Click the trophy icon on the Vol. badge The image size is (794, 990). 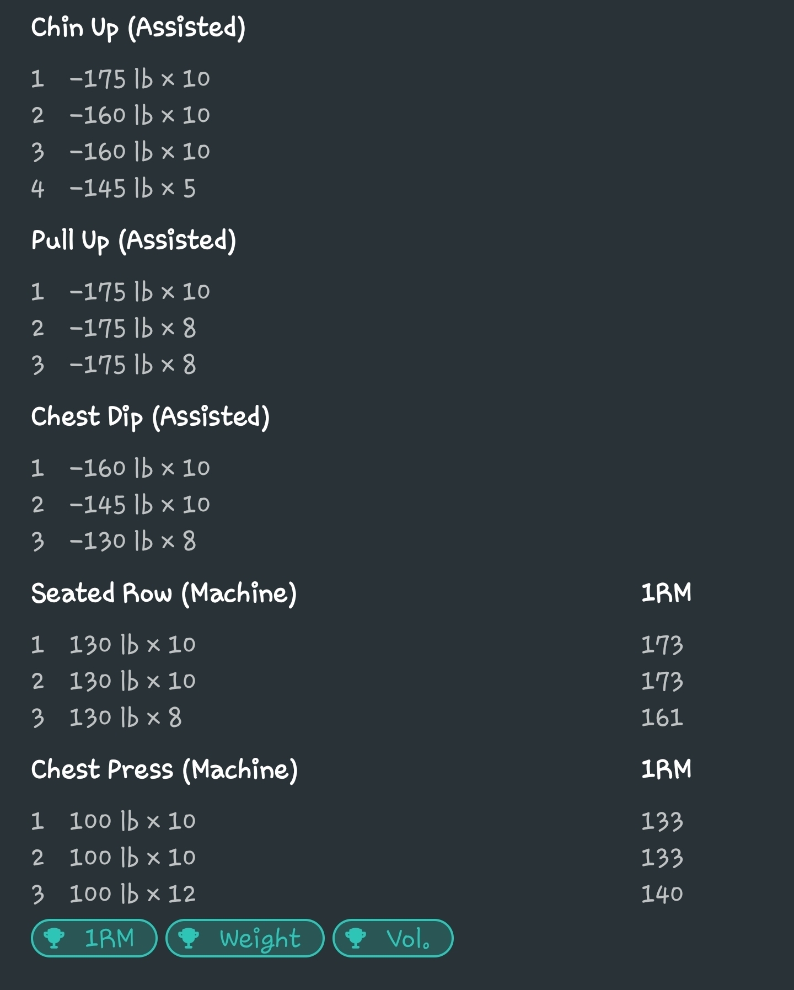pyautogui.click(x=356, y=938)
